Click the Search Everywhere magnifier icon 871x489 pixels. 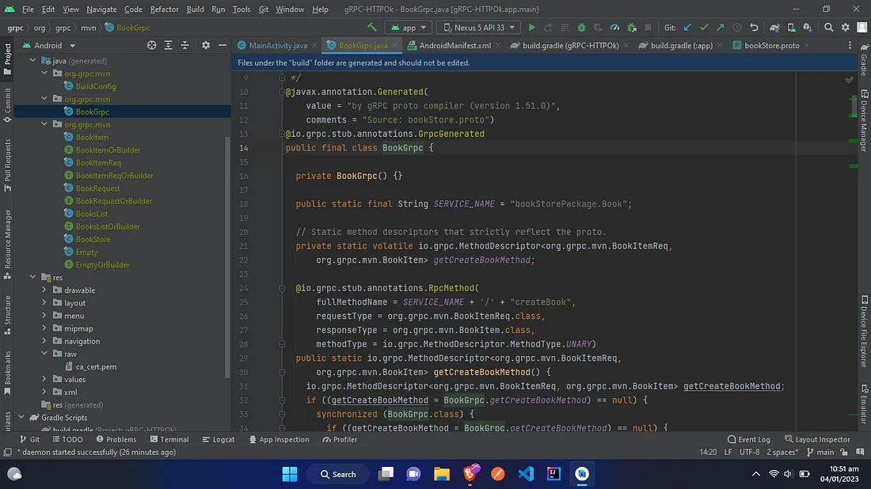click(x=828, y=28)
